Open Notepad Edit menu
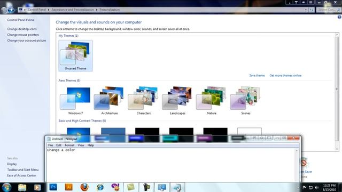This screenshot has width=342, height=192. point(59,145)
